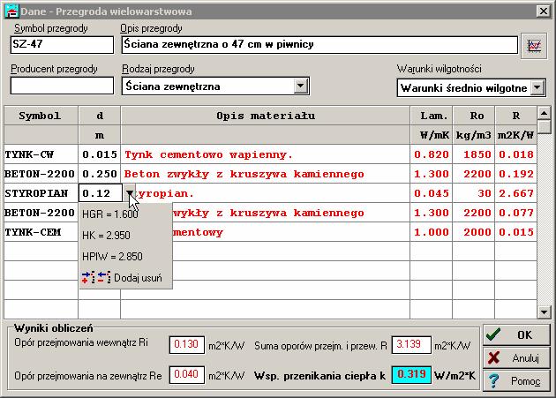Click table scrollbar down arrow
The height and width of the screenshot is (398, 556).
click(x=544, y=312)
